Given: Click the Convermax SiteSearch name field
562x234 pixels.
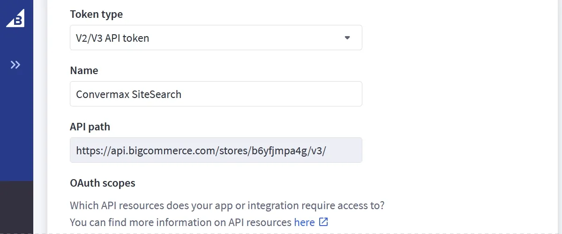Looking at the screenshot, I should click(216, 94).
